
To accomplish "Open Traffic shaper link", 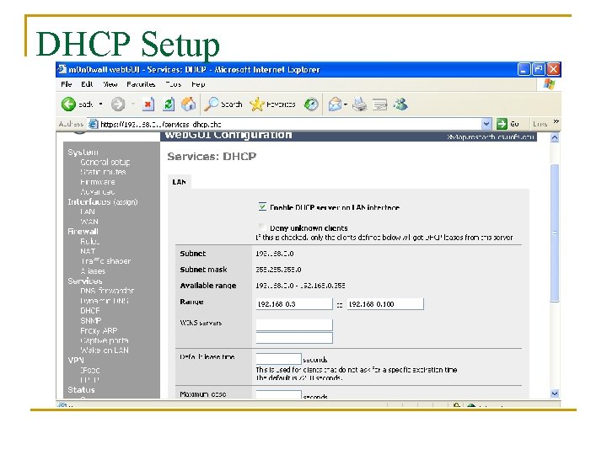I will click(105, 261).
